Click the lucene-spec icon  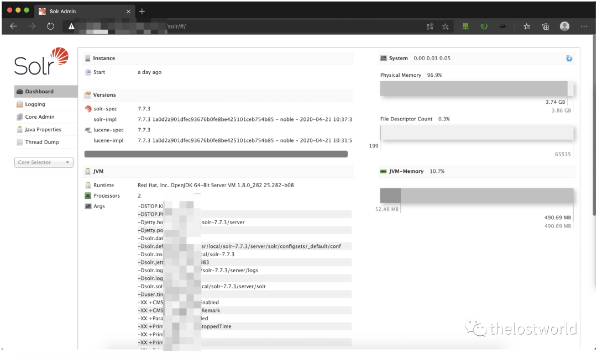click(x=88, y=130)
